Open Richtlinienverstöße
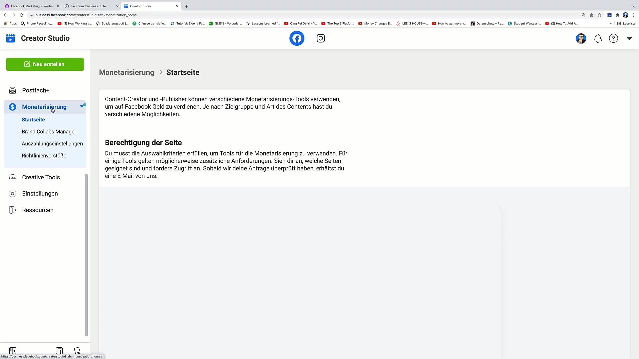639x359 pixels. click(44, 156)
